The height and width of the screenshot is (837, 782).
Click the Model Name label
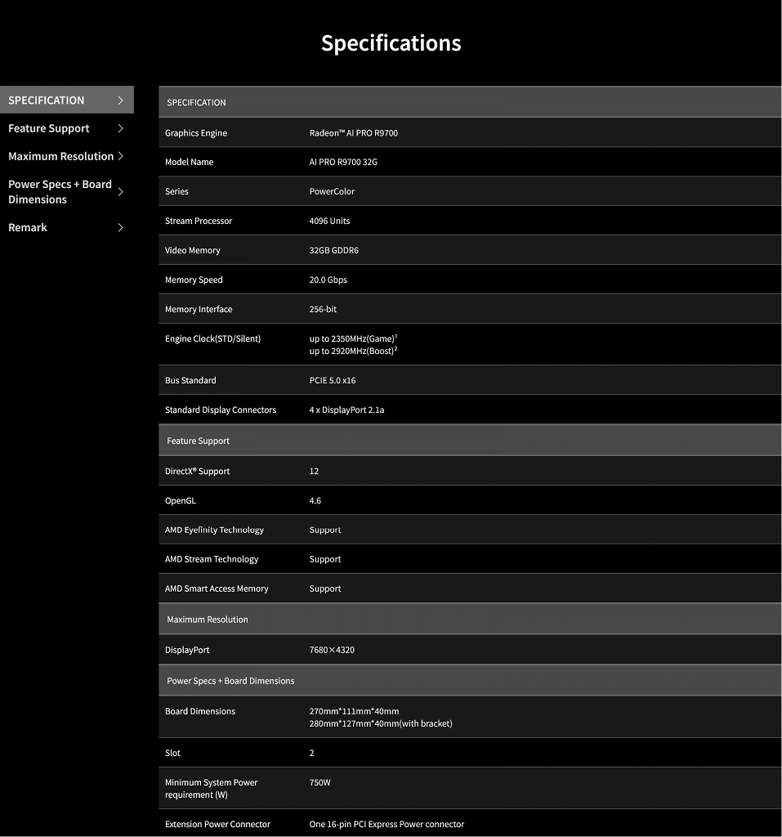pos(189,162)
